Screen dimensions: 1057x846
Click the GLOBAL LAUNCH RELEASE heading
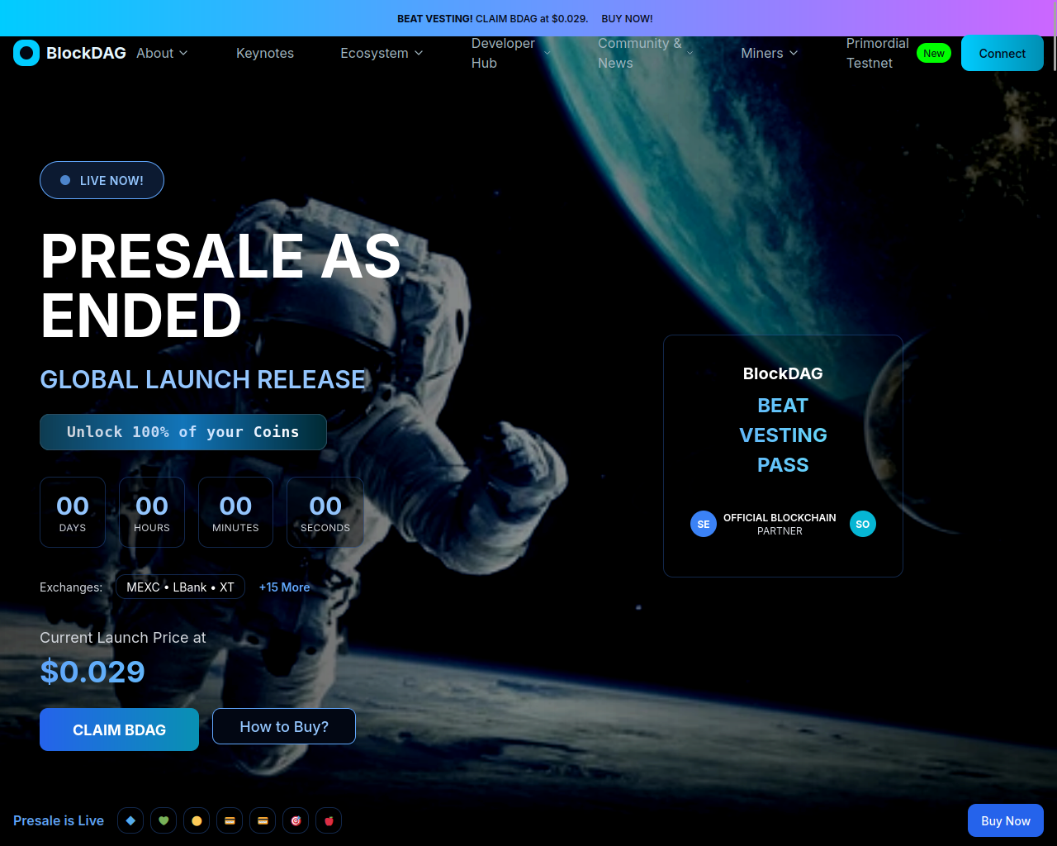(x=203, y=379)
